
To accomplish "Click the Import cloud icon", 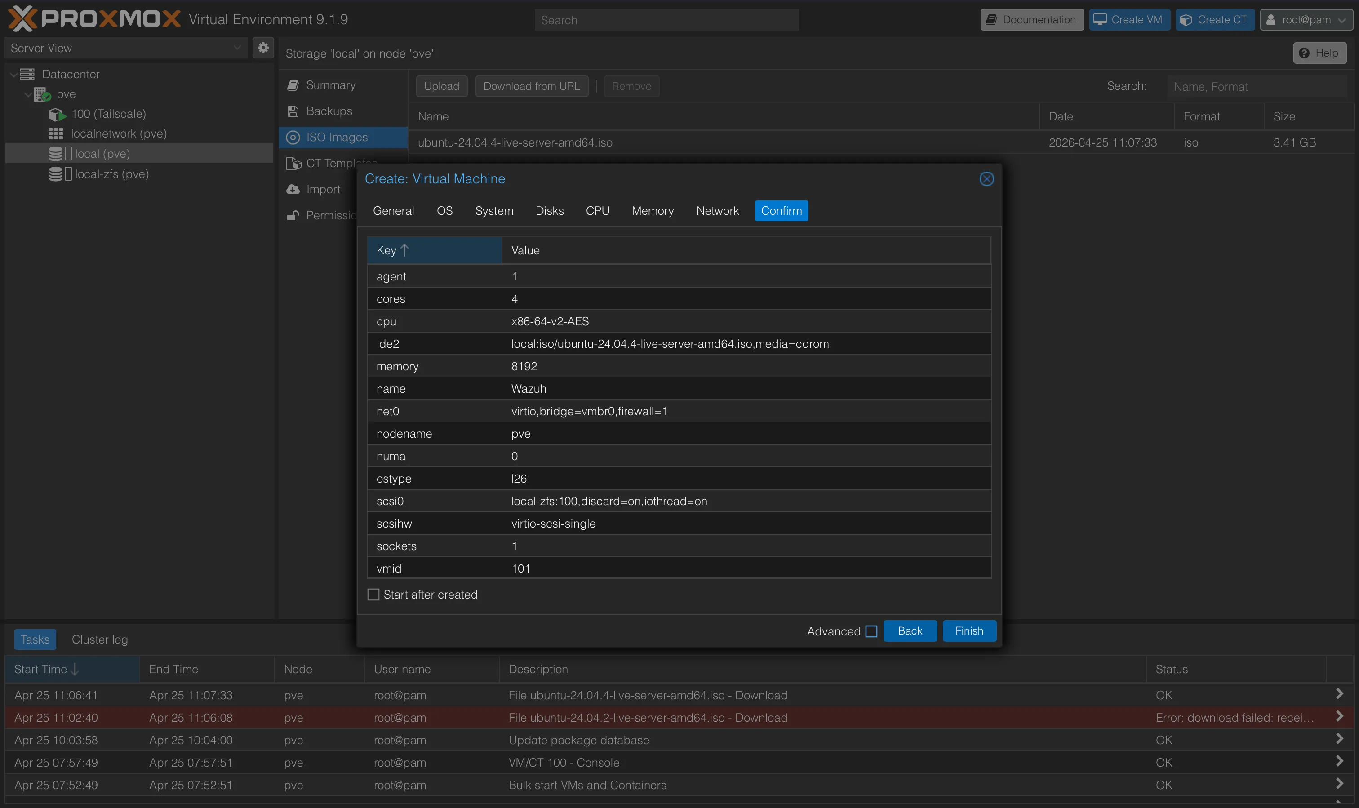I will [x=293, y=190].
